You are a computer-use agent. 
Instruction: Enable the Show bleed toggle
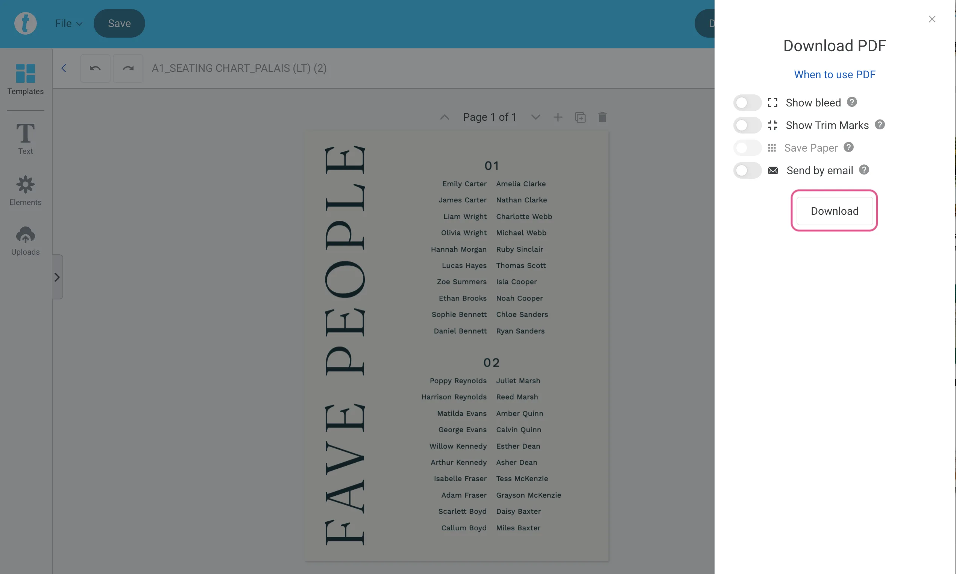747,102
